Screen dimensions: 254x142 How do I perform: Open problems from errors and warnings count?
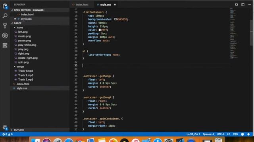(x=8, y=134)
